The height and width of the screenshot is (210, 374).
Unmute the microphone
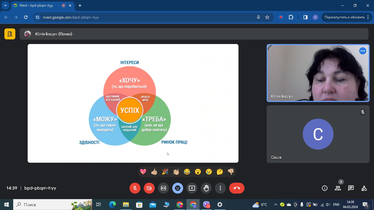pos(135,188)
